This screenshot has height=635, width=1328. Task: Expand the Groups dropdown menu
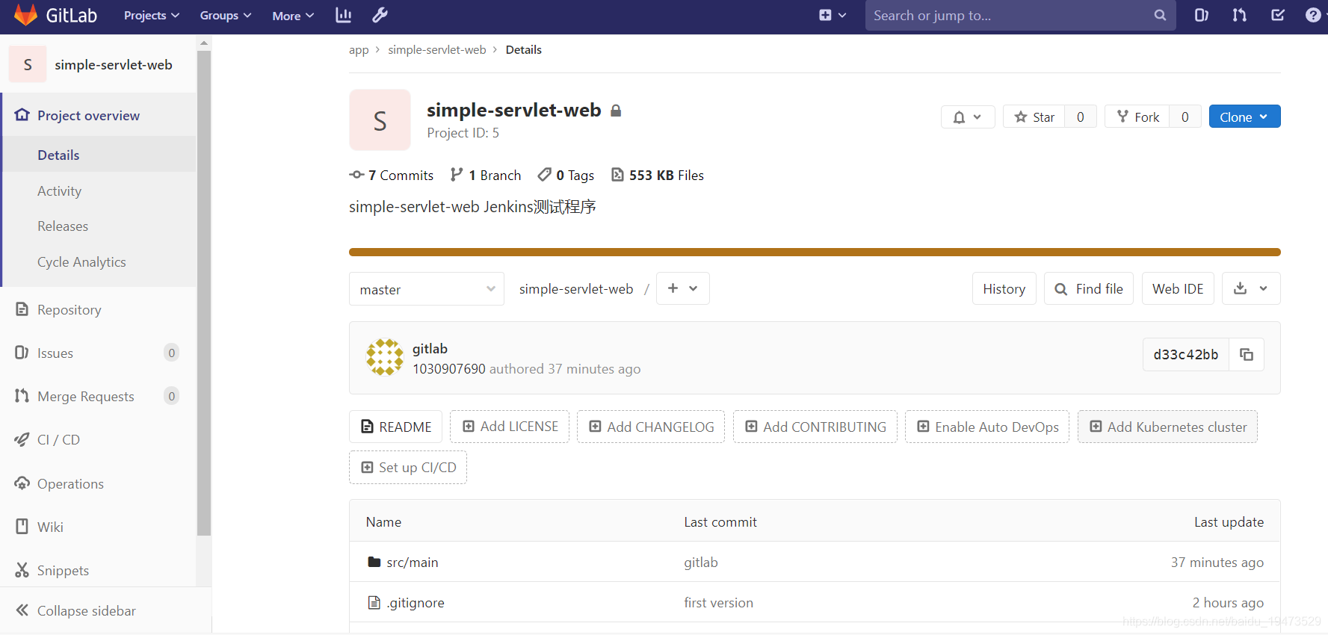(x=225, y=15)
